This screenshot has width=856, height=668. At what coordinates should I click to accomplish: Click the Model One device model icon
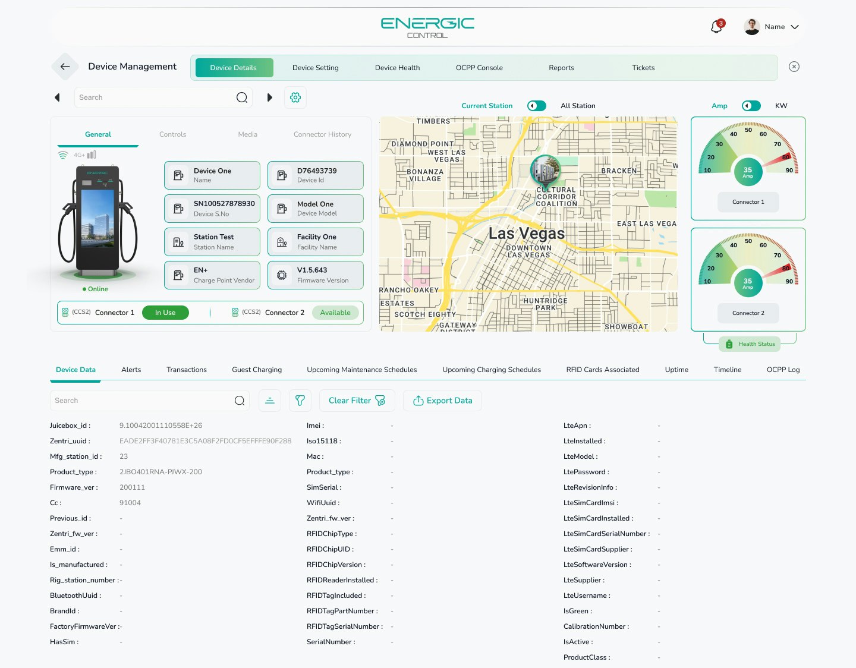click(282, 209)
